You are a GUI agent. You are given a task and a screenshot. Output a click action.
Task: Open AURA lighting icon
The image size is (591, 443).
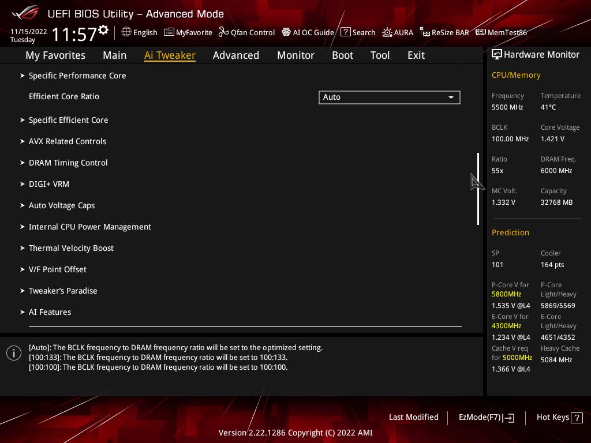387,32
